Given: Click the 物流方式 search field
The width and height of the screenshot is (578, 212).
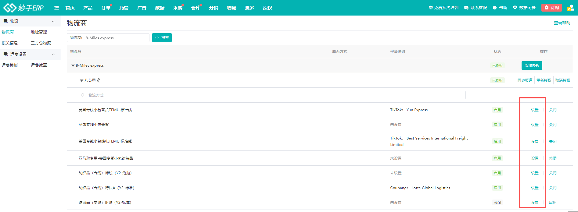Looking at the screenshot, I should pos(271,95).
